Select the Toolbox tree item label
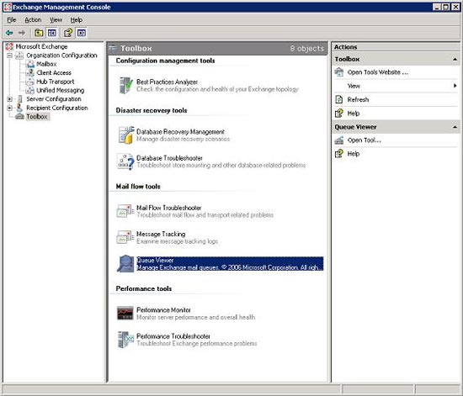463x396 pixels. pyautogui.click(x=37, y=117)
